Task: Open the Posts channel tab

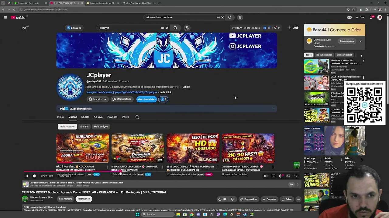Action: [125, 117]
